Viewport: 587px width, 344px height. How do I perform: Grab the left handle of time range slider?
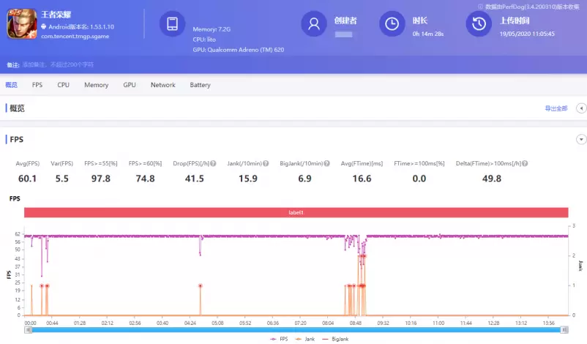[x=28, y=330]
